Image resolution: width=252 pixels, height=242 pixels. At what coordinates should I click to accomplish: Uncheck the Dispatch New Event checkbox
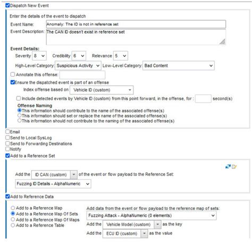(x=7, y=5)
